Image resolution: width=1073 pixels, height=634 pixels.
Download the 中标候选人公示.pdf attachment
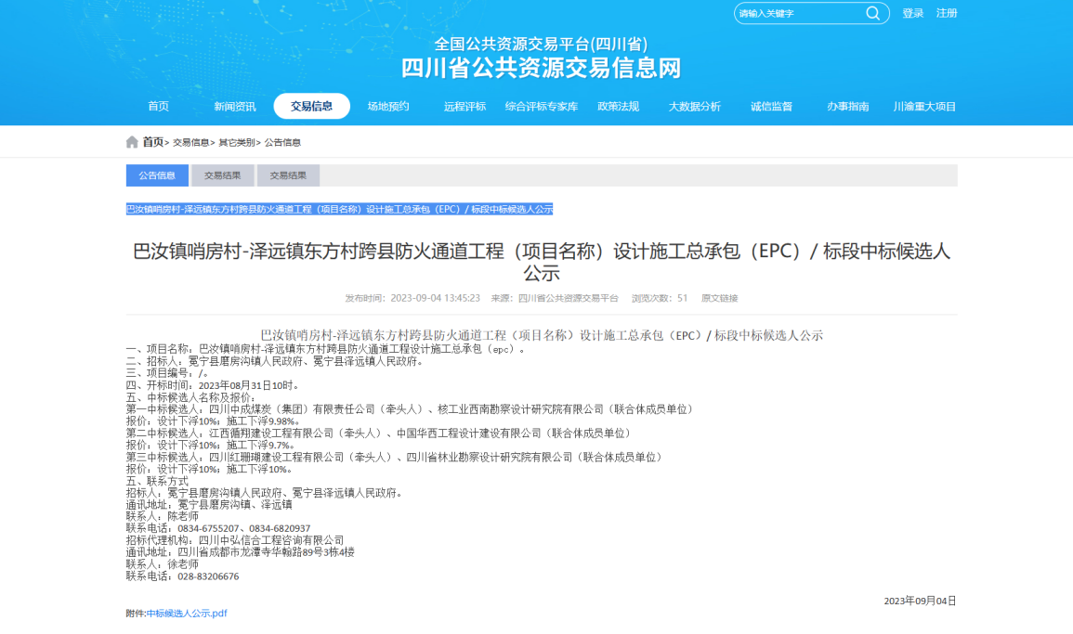187,614
